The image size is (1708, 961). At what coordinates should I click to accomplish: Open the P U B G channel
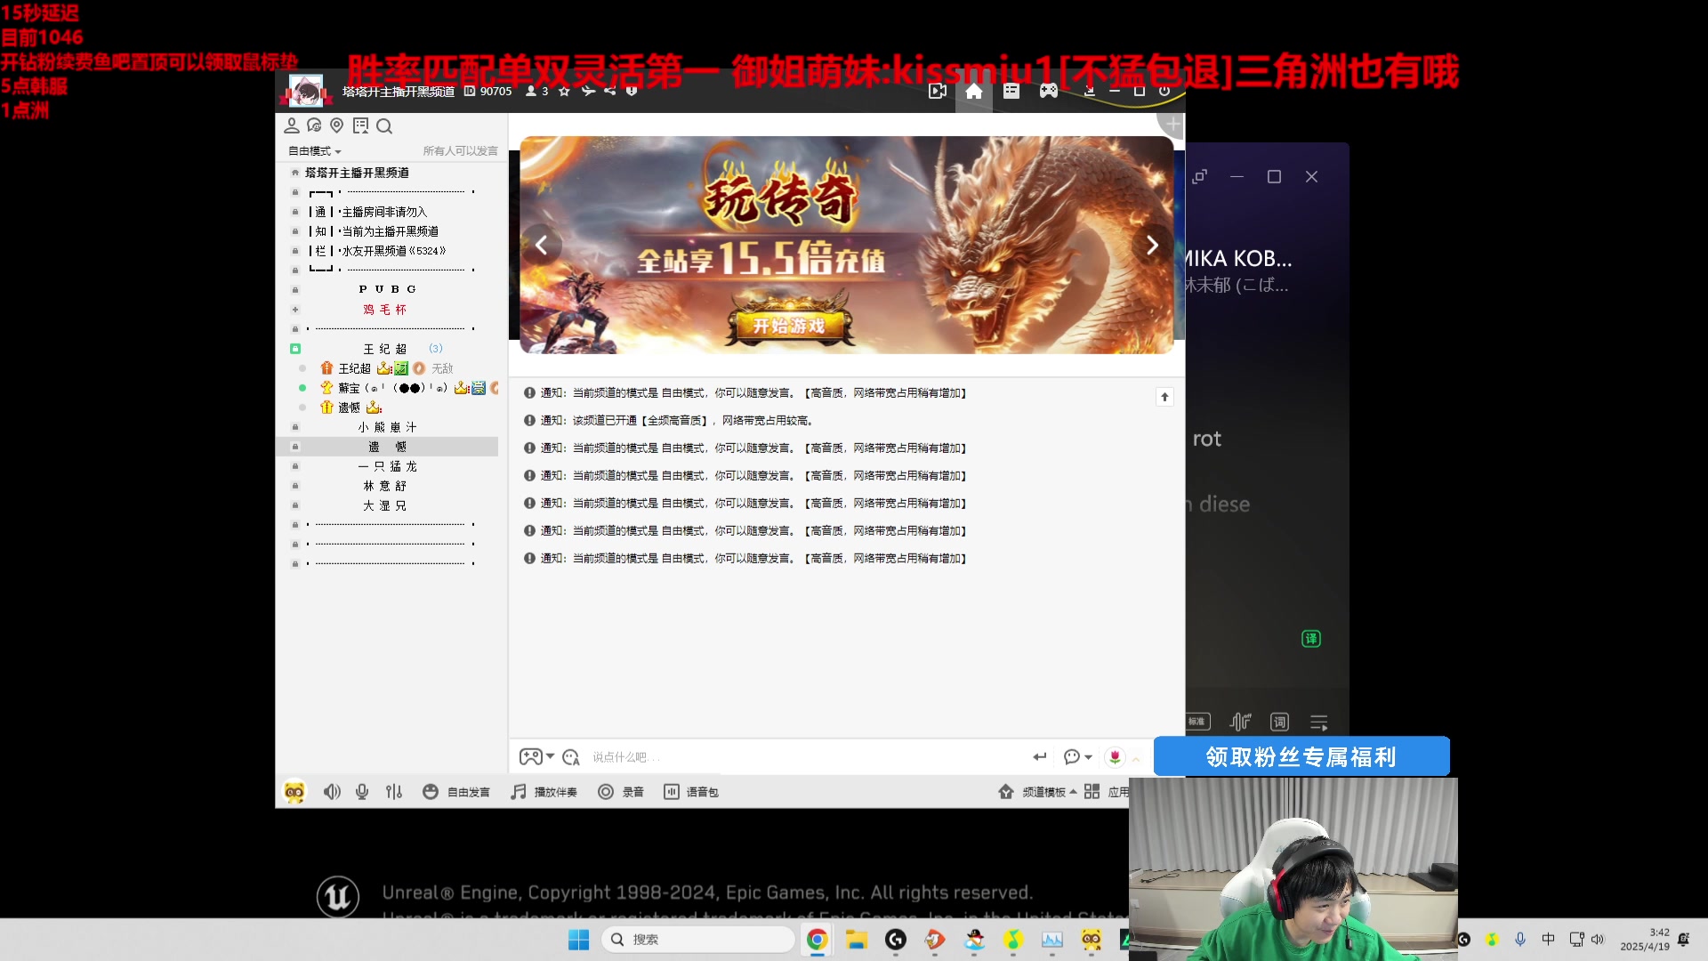[388, 289]
